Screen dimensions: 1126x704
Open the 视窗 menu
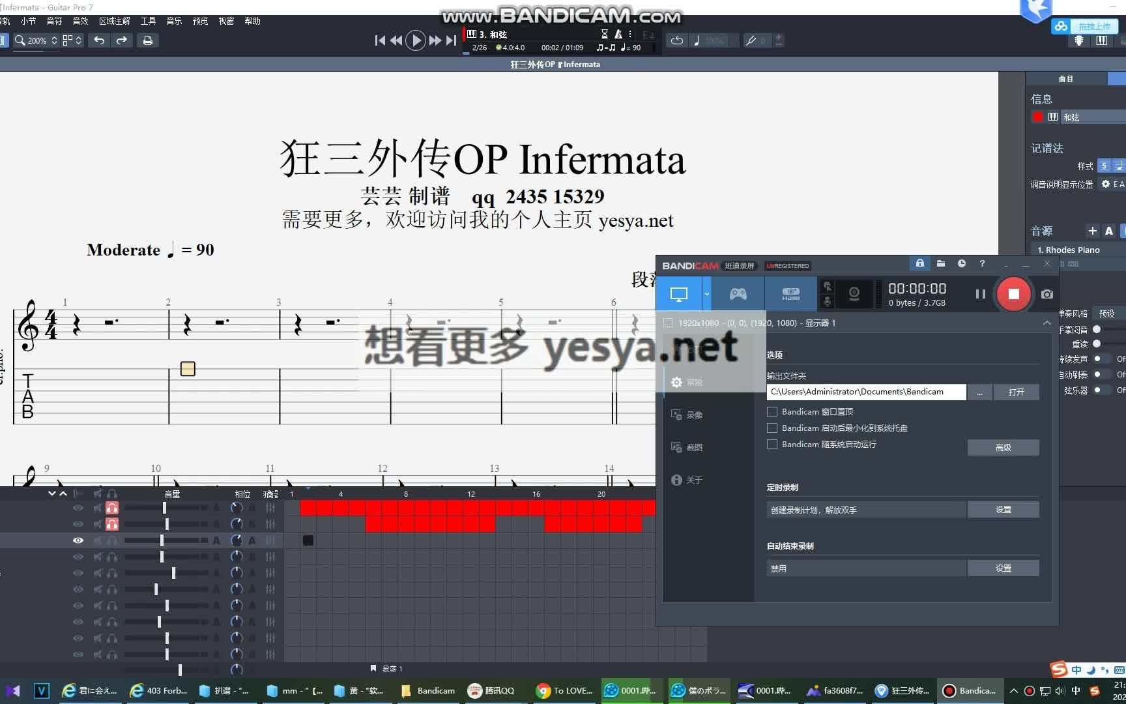226,21
